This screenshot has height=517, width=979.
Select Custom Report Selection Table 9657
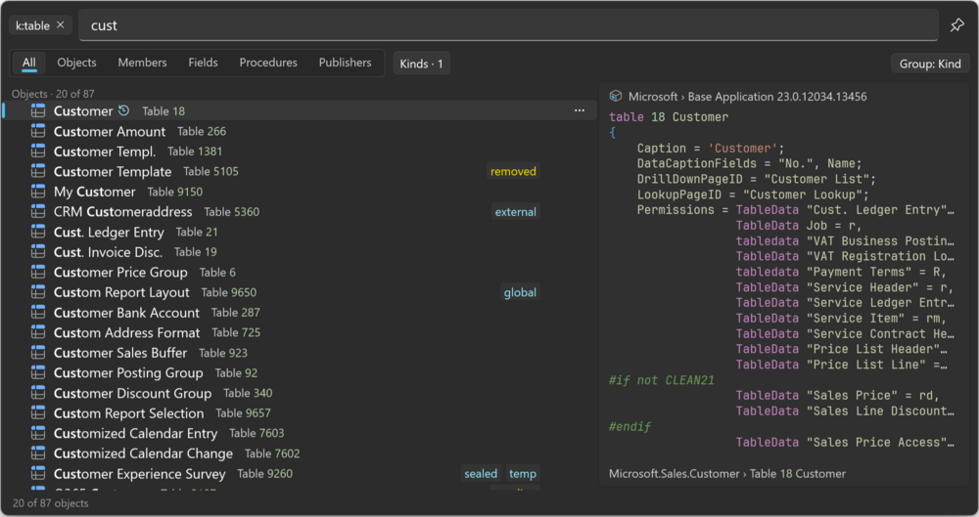(x=300, y=412)
